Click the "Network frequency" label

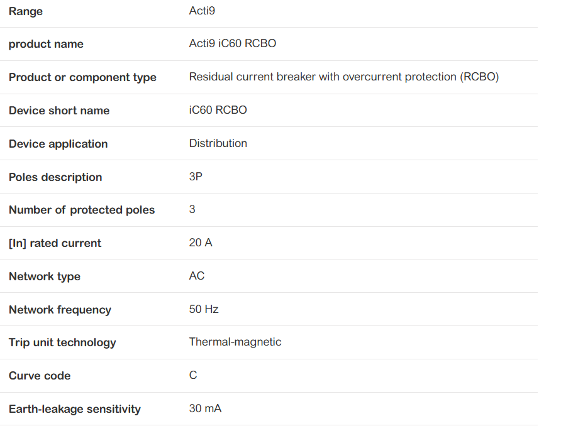(x=60, y=310)
